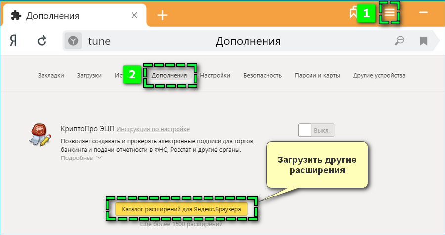Image resolution: width=445 pixels, height=235 pixels.
Task: Select the Дополнения section tab
Action: click(x=169, y=75)
